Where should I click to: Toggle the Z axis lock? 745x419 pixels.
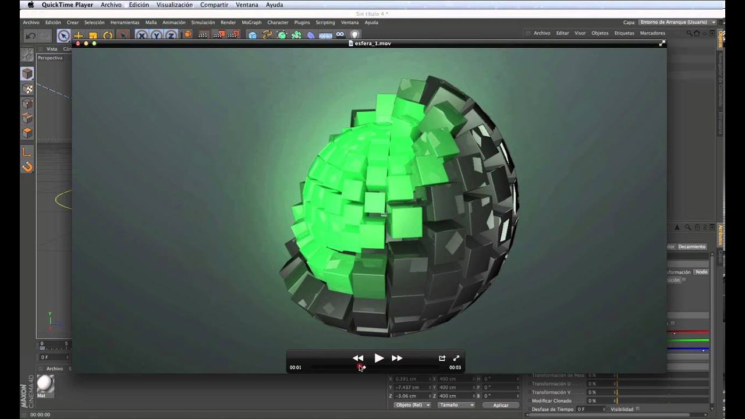[x=171, y=35]
